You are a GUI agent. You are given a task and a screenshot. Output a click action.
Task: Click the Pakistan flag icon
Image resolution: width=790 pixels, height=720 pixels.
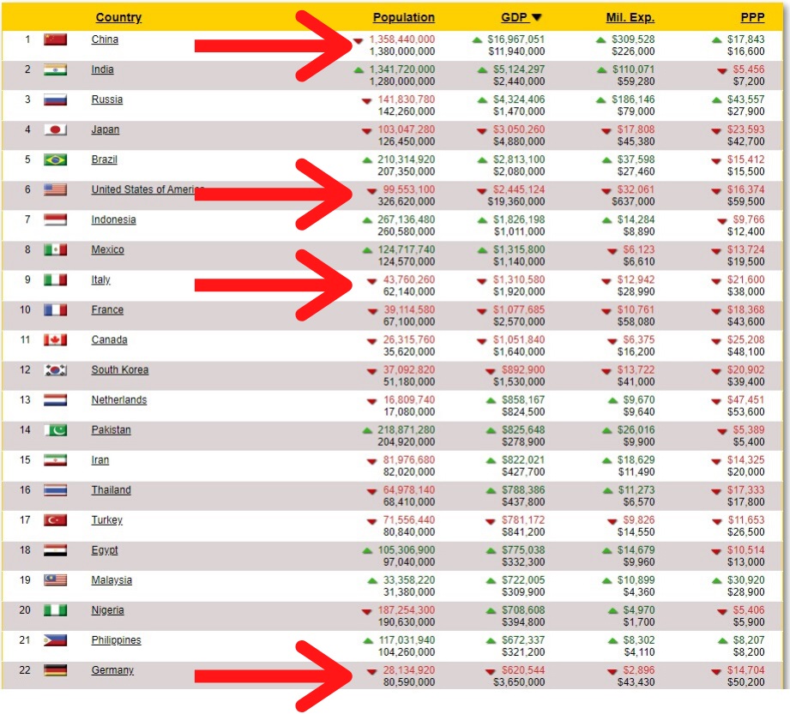click(x=55, y=430)
